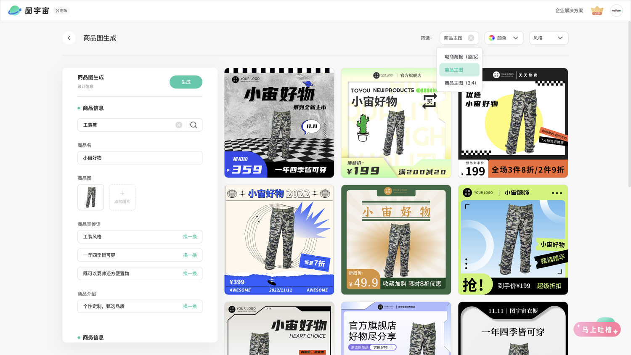Select the 小宙好物 2022 blue template
The image size is (631, 355).
tap(279, 240)
